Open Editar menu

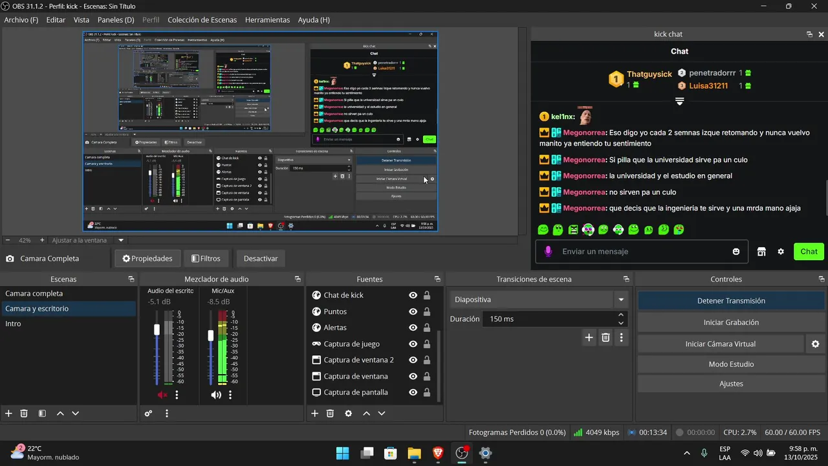pos(56,20)
